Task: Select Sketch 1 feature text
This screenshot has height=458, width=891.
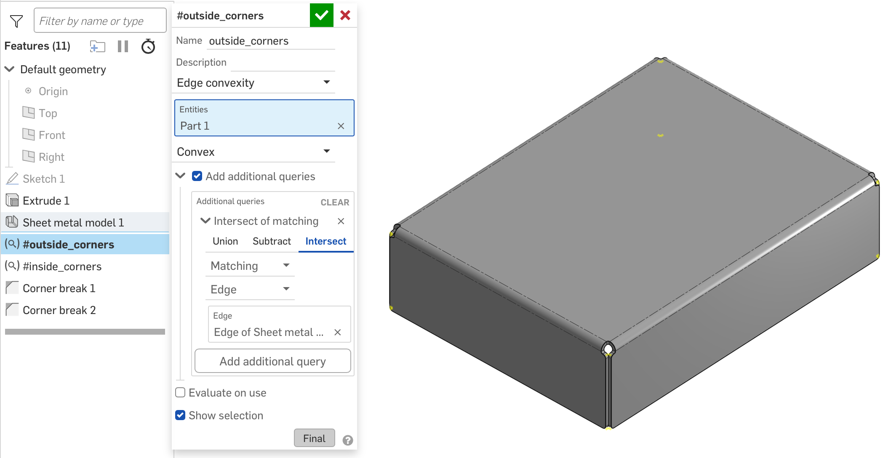Action: coord(44,179)
